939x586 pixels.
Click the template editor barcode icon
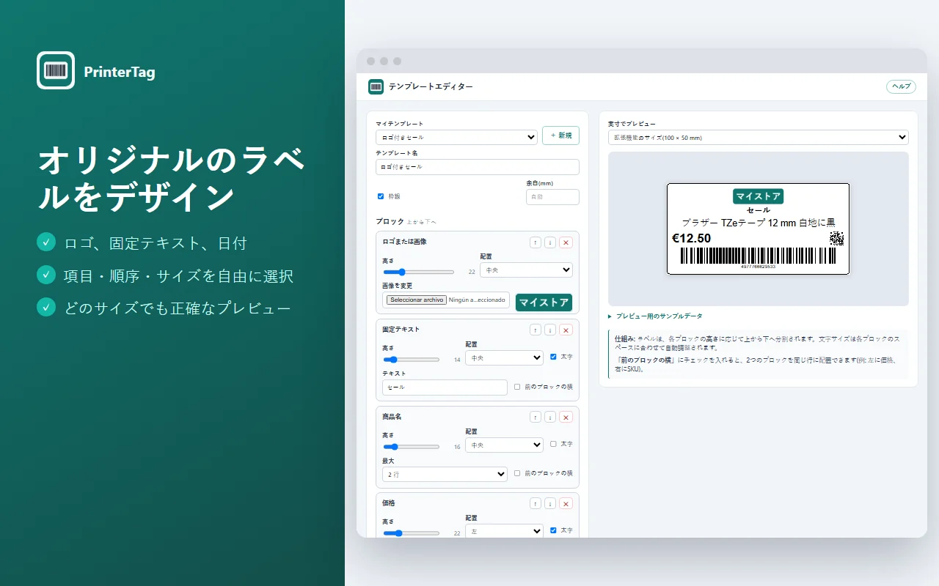click(376, 86)
